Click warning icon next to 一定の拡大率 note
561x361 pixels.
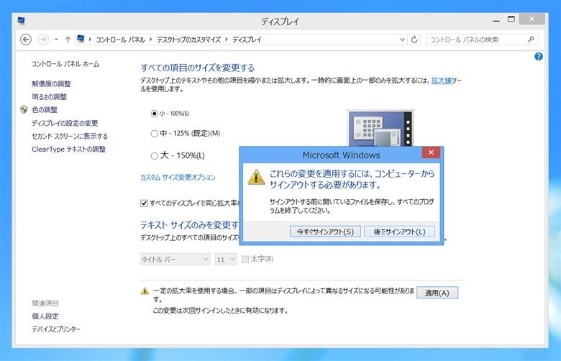(x=145, y=291)
